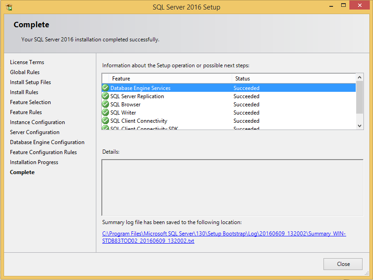373x280 pixels.
Task: Click green check icon beside Database Engine Services
Action: [105, 88]
